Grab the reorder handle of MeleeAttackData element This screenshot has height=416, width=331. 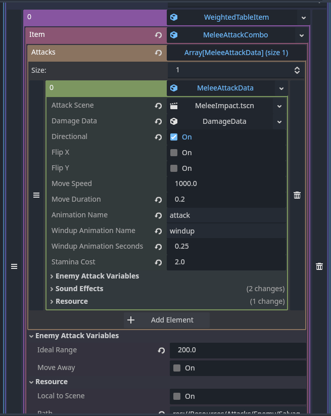[36, 195]
